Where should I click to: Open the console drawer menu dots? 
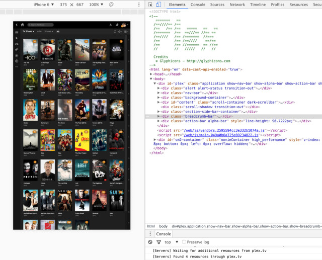pyautogui.click(x=150, y=234)
